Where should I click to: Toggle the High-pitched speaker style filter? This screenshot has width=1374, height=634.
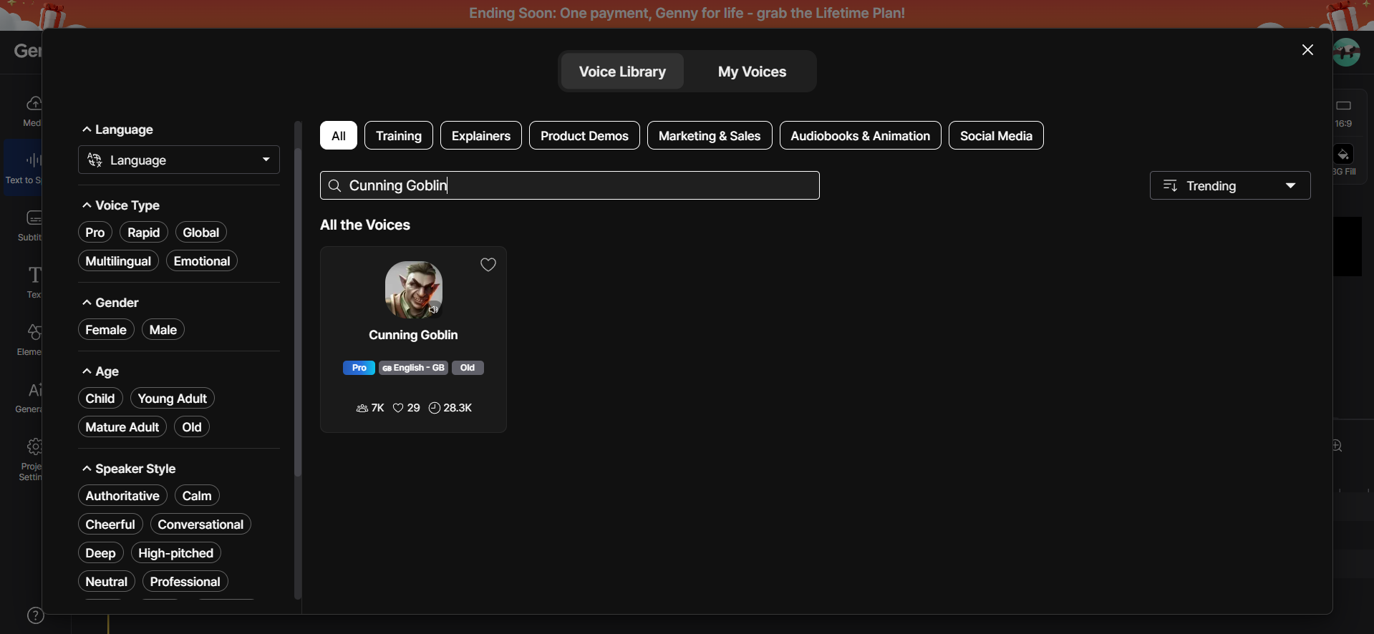(x=176, y=553)
